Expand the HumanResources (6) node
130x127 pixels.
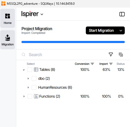pos(28,87)
